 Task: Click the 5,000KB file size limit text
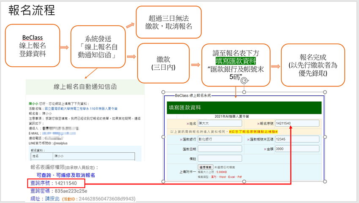point(222,172)
